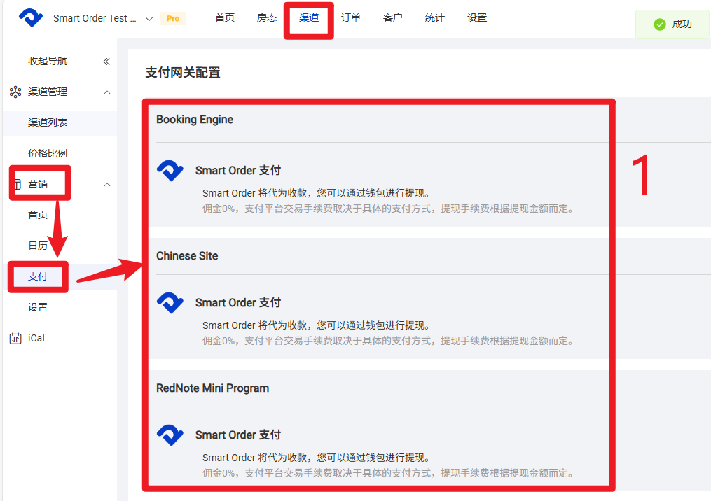
Task: Select 支付 under 营销 in sidebar
Action: [x=38, y=277]
